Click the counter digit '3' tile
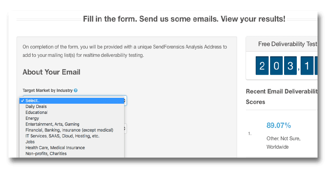This screenshot has width=326, height=172. (x=290, y=66)
